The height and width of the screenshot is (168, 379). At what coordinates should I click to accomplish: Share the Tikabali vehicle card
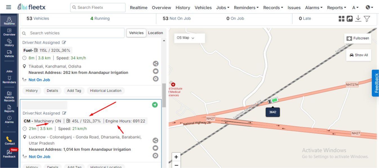[156, 64]
